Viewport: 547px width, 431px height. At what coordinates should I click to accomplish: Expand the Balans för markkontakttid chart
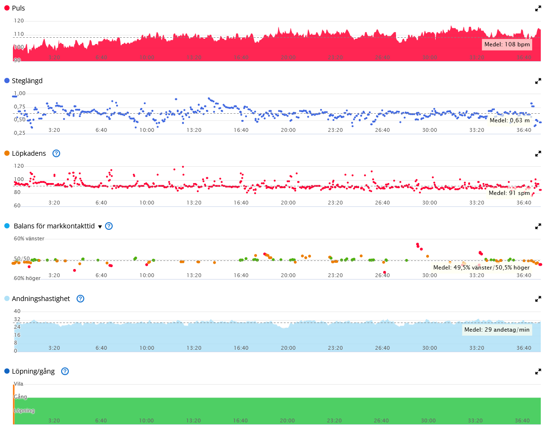pyautogui.click(x=538, y=226)
